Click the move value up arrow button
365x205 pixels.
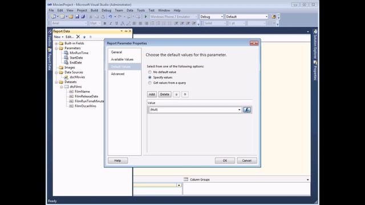click(176, 95)
